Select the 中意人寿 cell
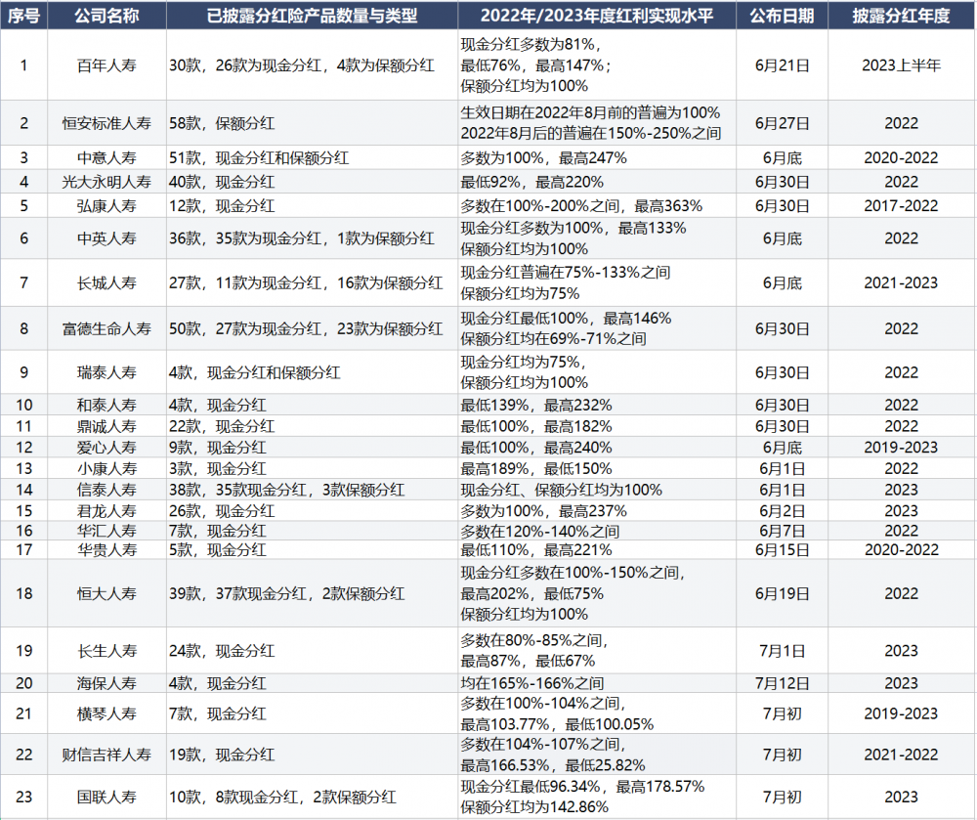This screenshot has height=820, width=977. (106, 157)
